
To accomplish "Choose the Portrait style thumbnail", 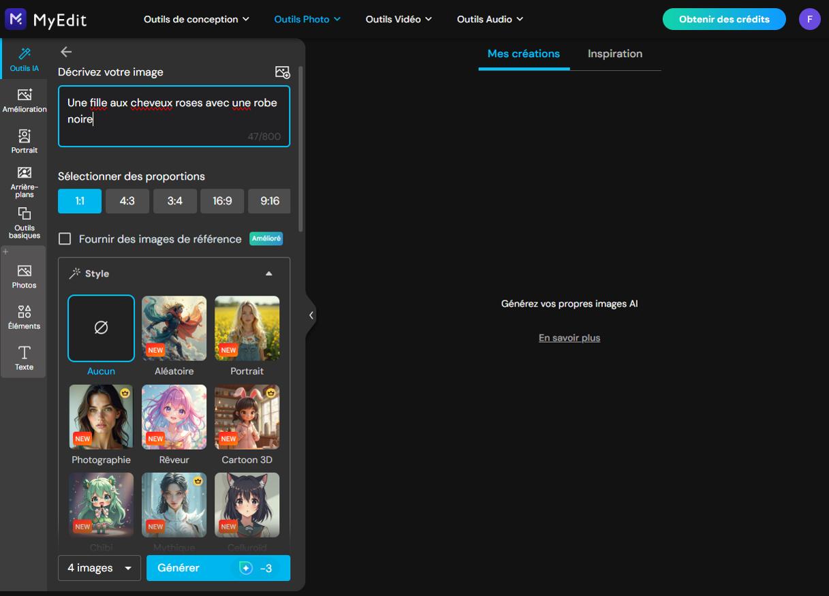I will [247, 328].
